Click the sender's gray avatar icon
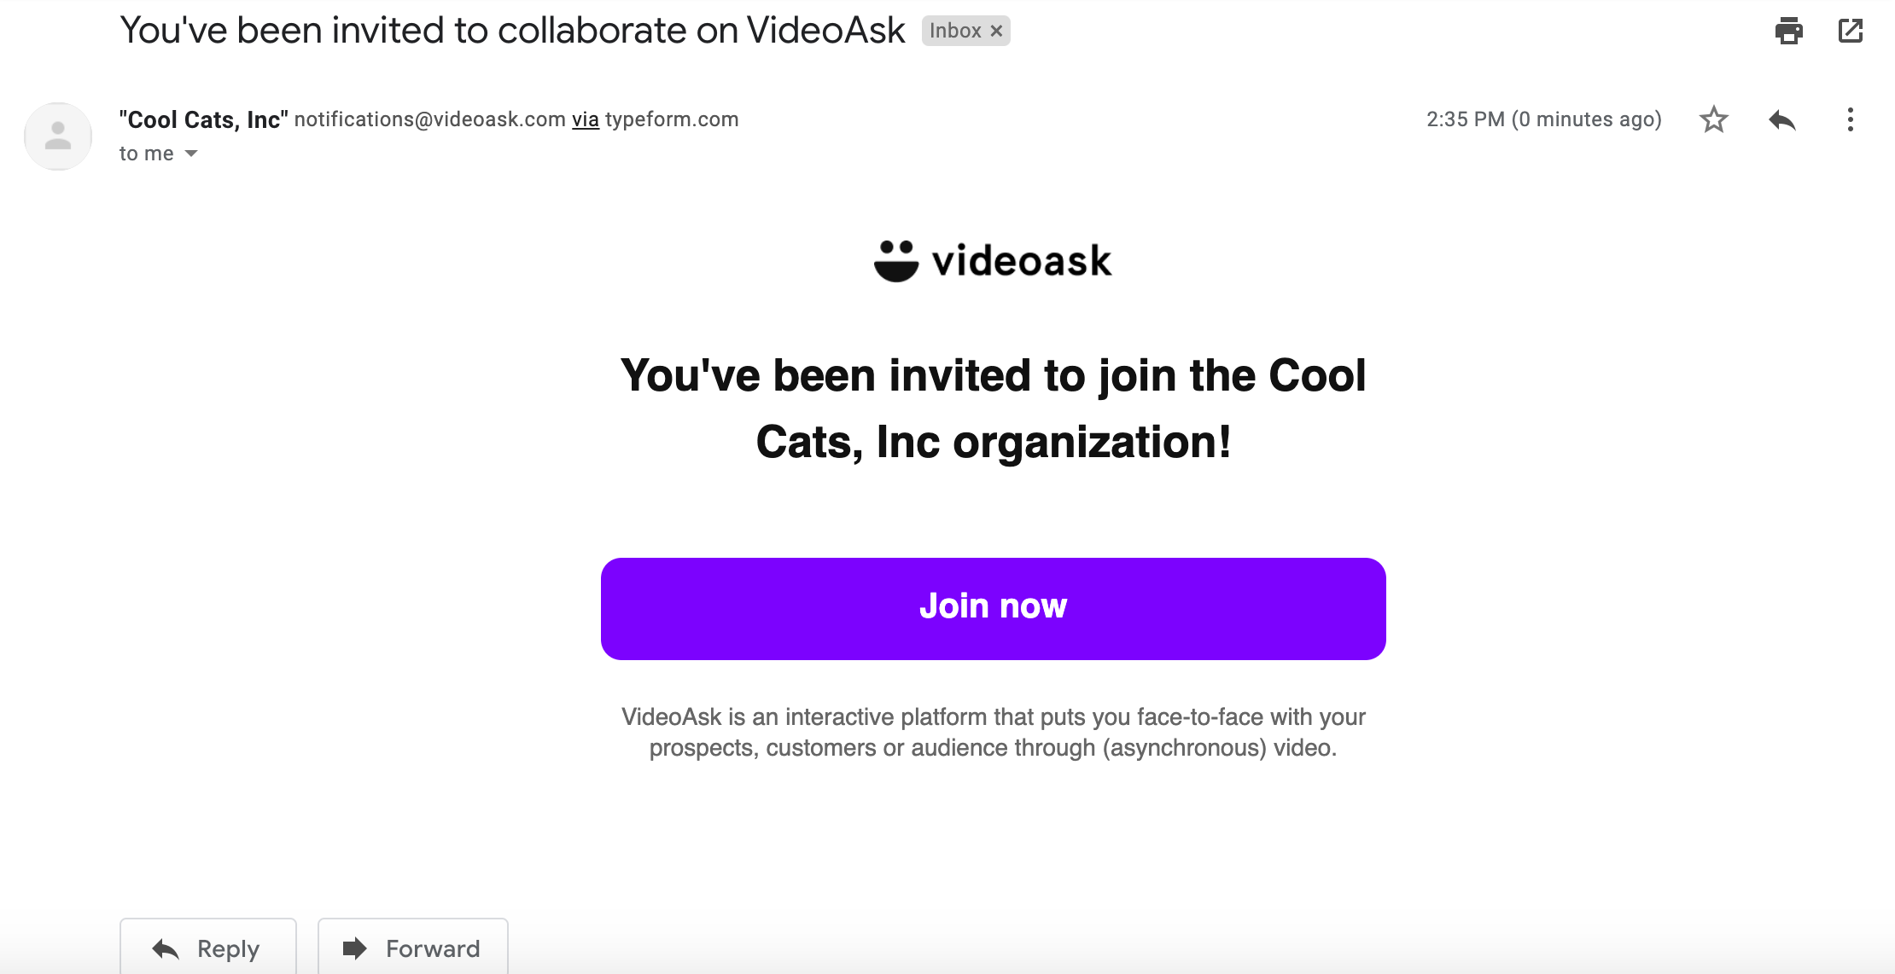Screen dimensions: 1895x974 pos(58,136)
